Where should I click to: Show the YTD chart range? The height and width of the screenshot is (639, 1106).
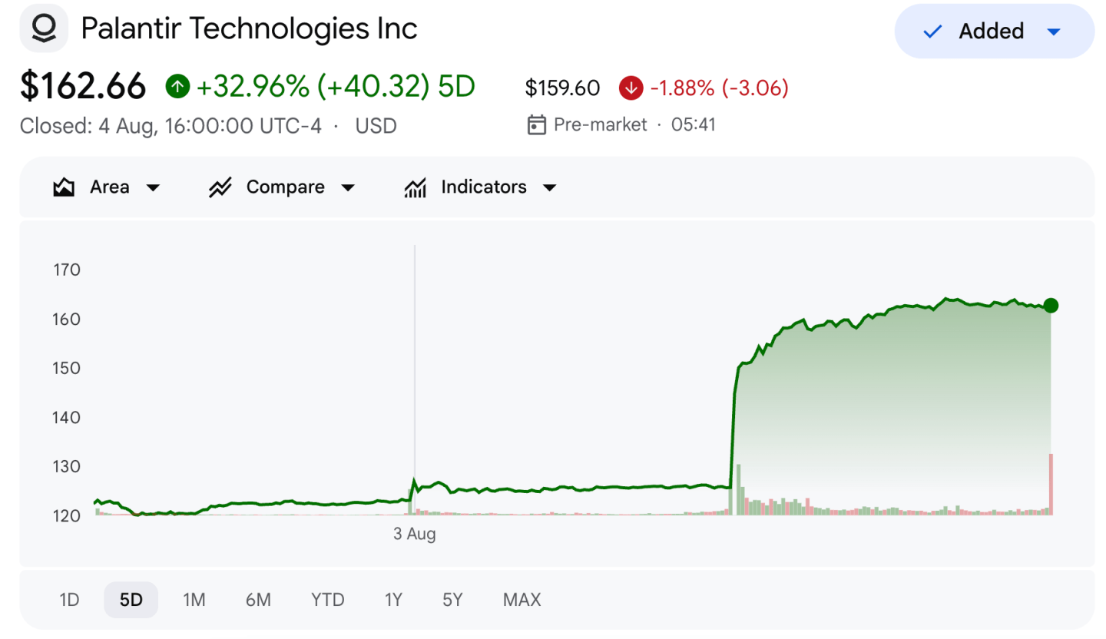coord(328,600)
